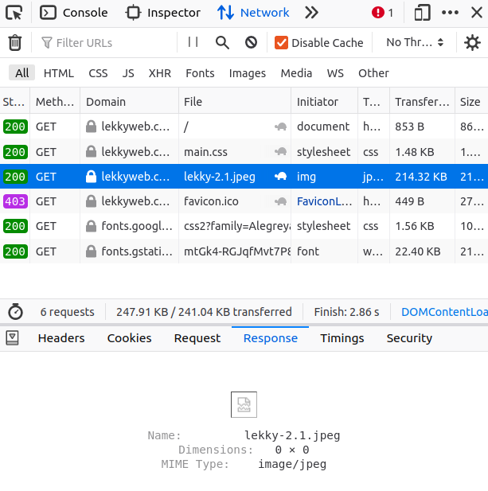Filter requests by XHR type
488x491 pixels.
pyautogui.click(x=159, y=73)
